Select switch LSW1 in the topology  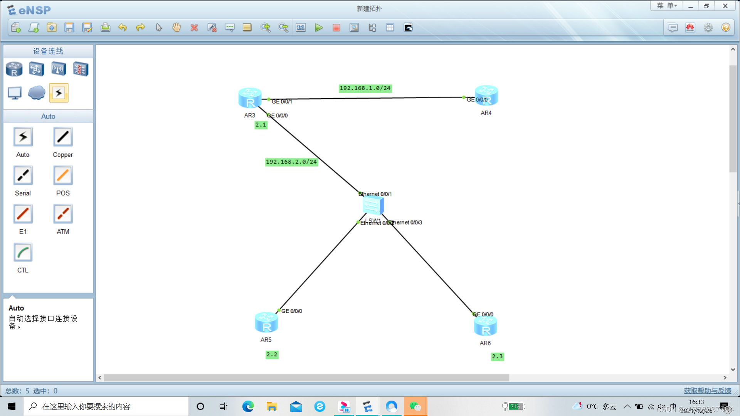373,205
